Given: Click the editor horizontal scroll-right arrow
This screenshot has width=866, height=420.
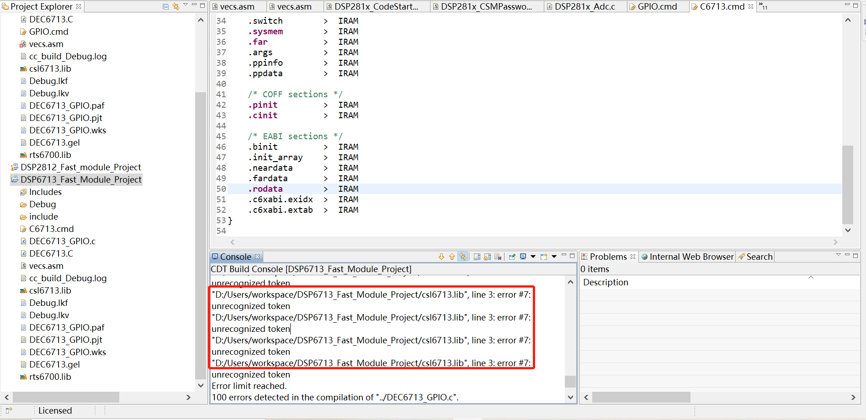Looking at the screenshot, I should tap(835, 242).
